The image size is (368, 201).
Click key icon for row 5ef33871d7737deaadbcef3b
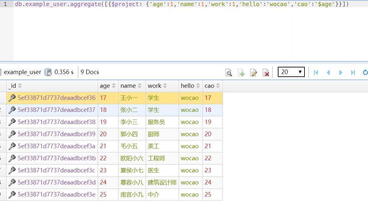click(x=12, y=158)
